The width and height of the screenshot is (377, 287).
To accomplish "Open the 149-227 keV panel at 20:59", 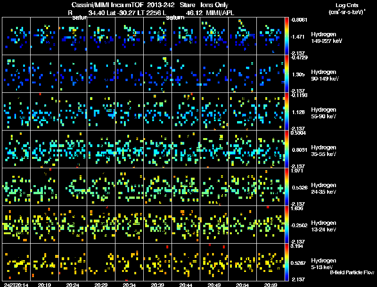I will point(270,36).
